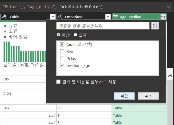
Task: Click the column search input field
Action: [x=103, y=26]
